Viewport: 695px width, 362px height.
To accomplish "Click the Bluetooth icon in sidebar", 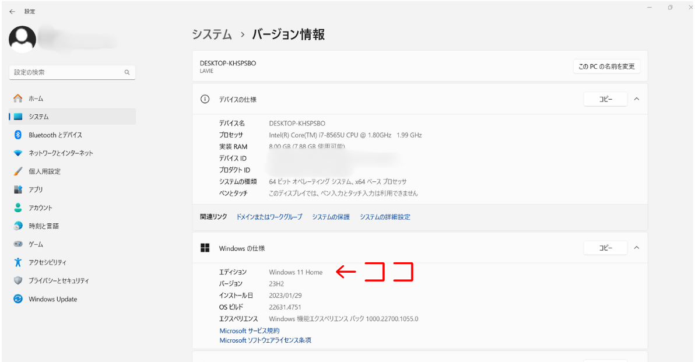I will [17, 135].
